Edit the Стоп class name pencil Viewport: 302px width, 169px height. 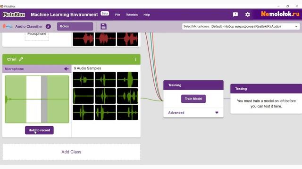tap(21, 59)
